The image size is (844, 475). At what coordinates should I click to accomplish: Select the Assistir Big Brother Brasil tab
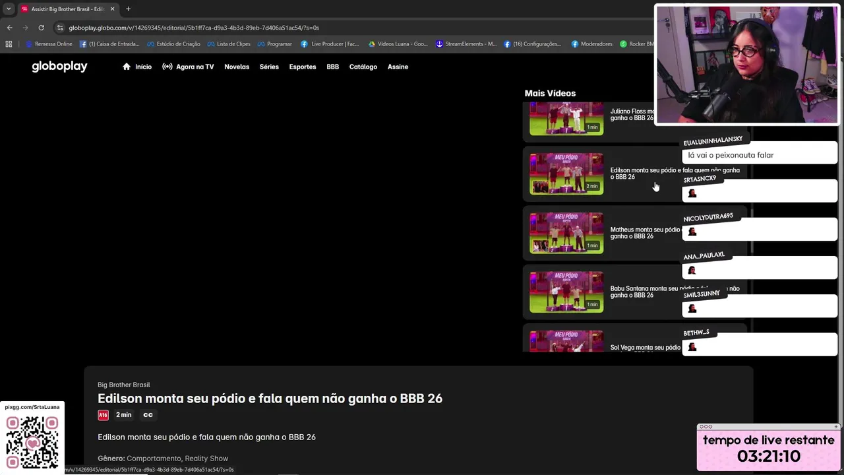[67, 9]
